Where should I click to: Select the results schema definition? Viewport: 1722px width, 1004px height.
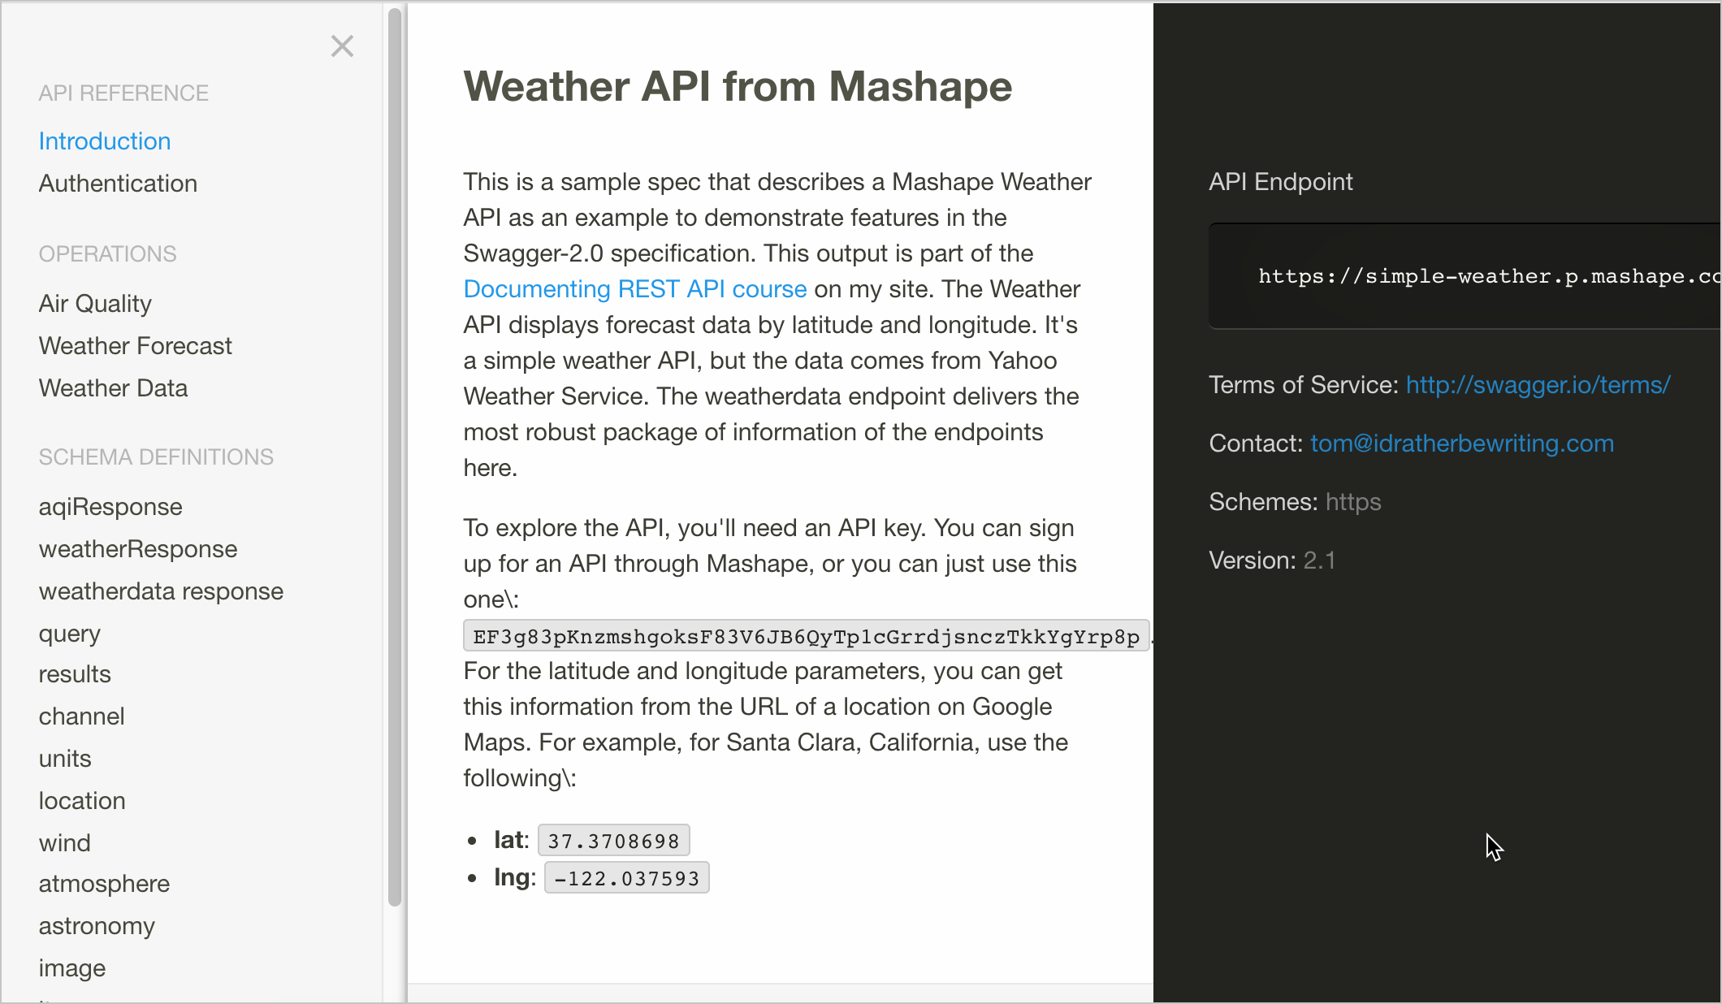75,674
